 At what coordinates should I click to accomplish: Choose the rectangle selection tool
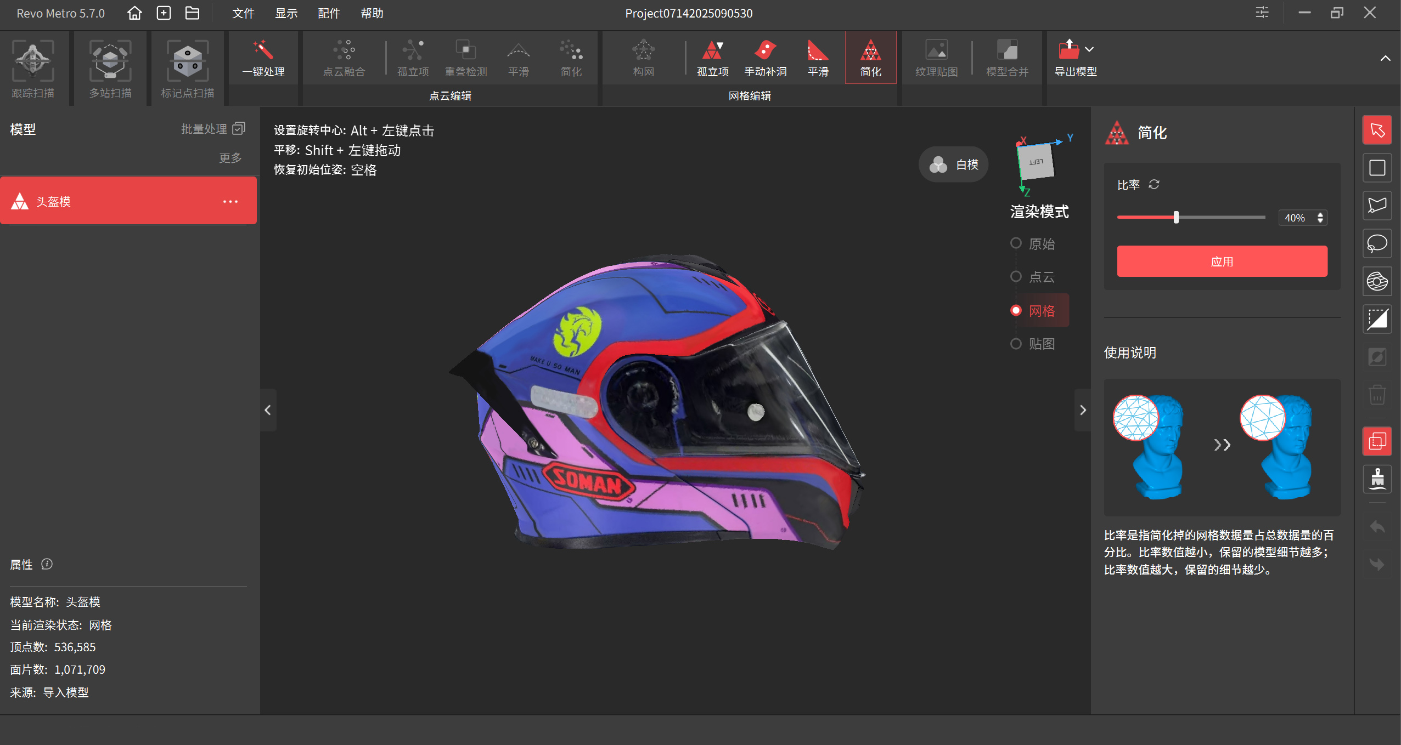coord(1377,168)
